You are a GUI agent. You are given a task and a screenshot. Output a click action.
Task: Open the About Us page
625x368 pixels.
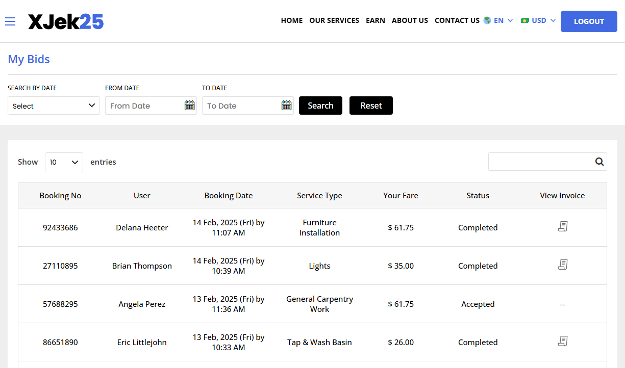point(410,21)
